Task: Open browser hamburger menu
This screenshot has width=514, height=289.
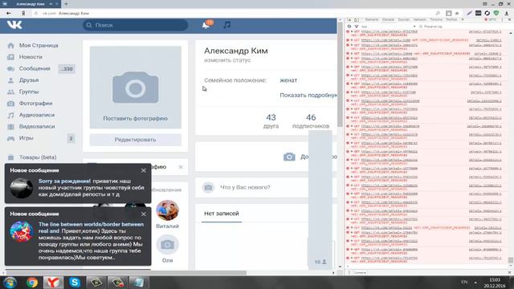Action: 485,4
